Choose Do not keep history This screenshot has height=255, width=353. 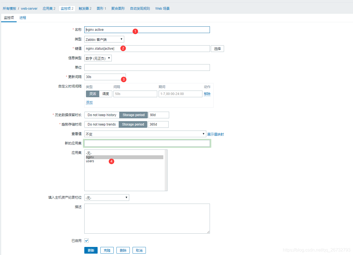(x=102, y=115)
